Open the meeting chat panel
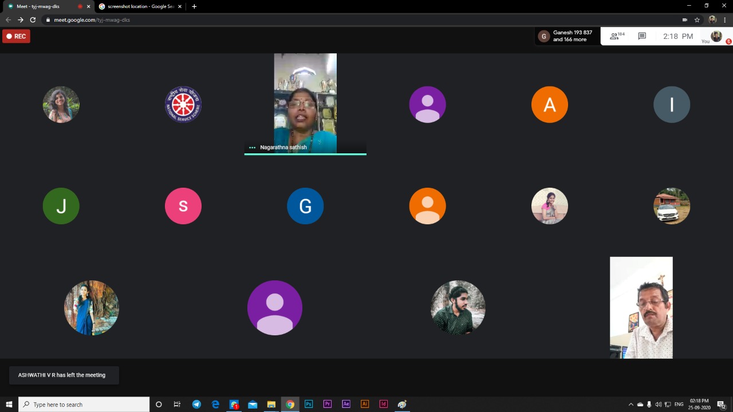 642,36
